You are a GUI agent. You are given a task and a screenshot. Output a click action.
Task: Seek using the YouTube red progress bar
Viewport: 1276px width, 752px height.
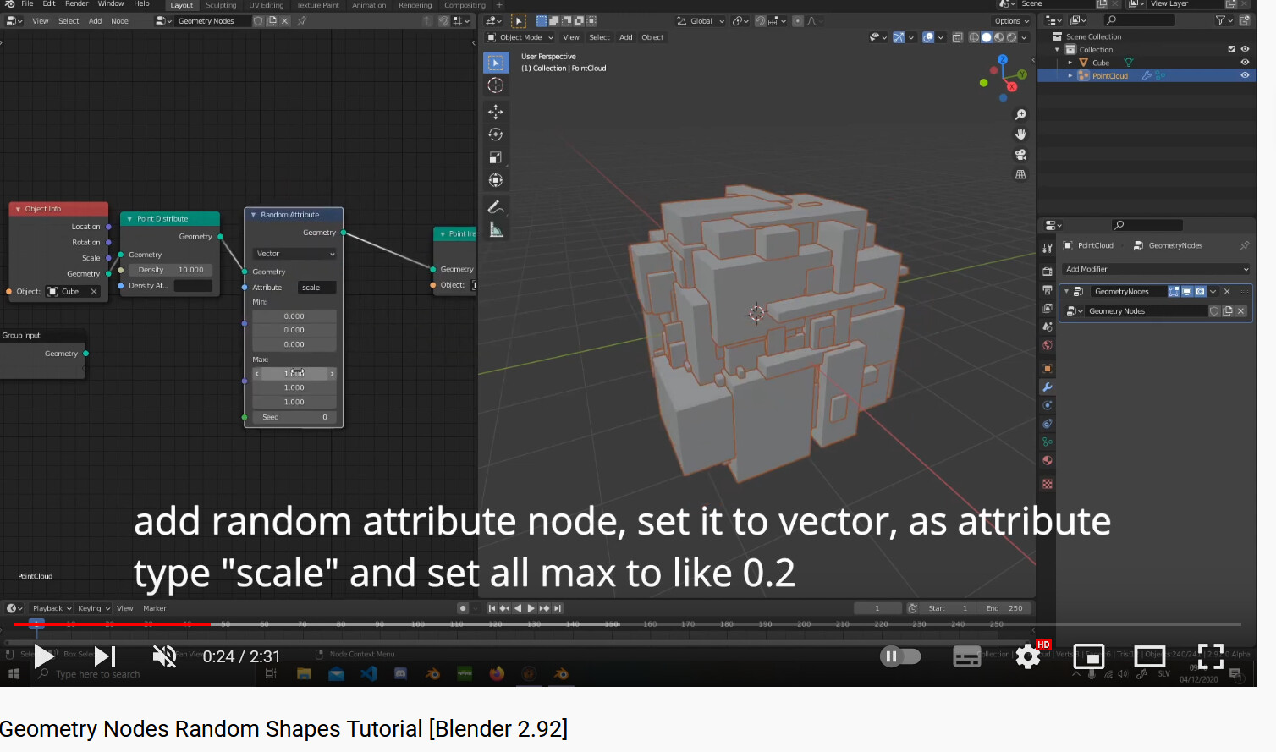[x=112, y=624]
